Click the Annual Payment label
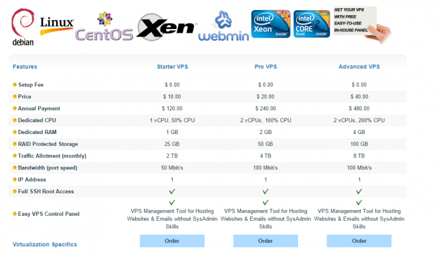Screen dimensions: 442x253 [x=39, y=108]
